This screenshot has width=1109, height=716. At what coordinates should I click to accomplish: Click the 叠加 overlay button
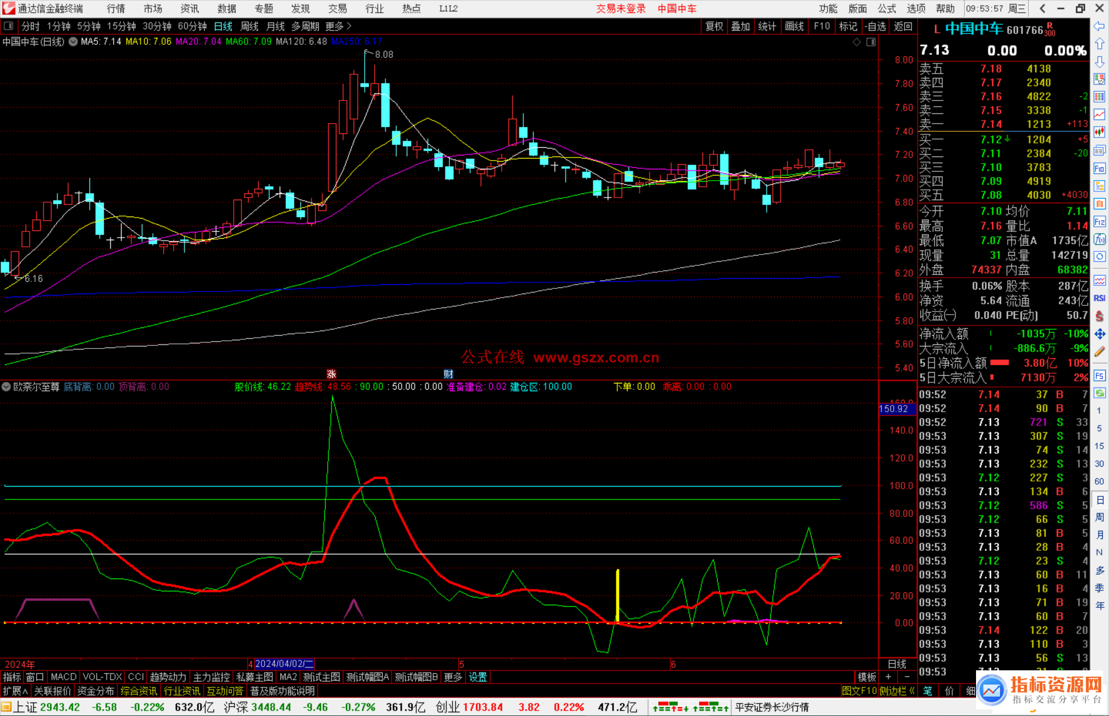[x=741, y=26]
